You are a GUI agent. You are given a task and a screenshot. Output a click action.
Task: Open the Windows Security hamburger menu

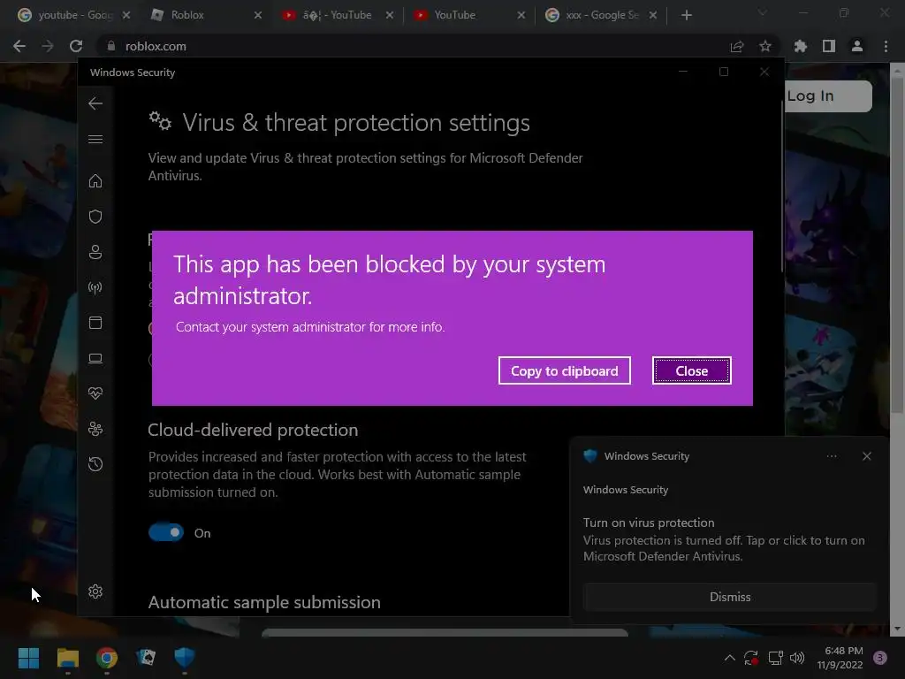point(95,139)
